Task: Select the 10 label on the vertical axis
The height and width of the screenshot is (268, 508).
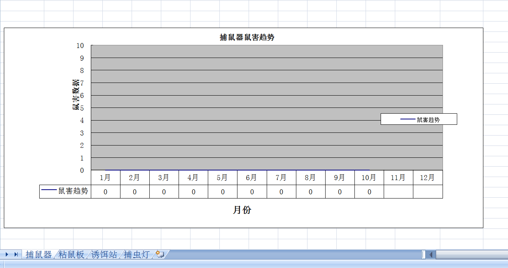Action: [x=80, y=45]
